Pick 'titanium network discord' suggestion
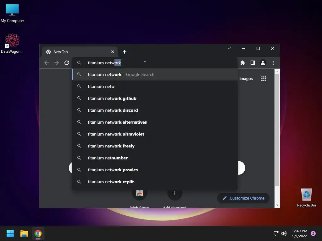Viewport: 322px width, 241px height. point(155,110)
